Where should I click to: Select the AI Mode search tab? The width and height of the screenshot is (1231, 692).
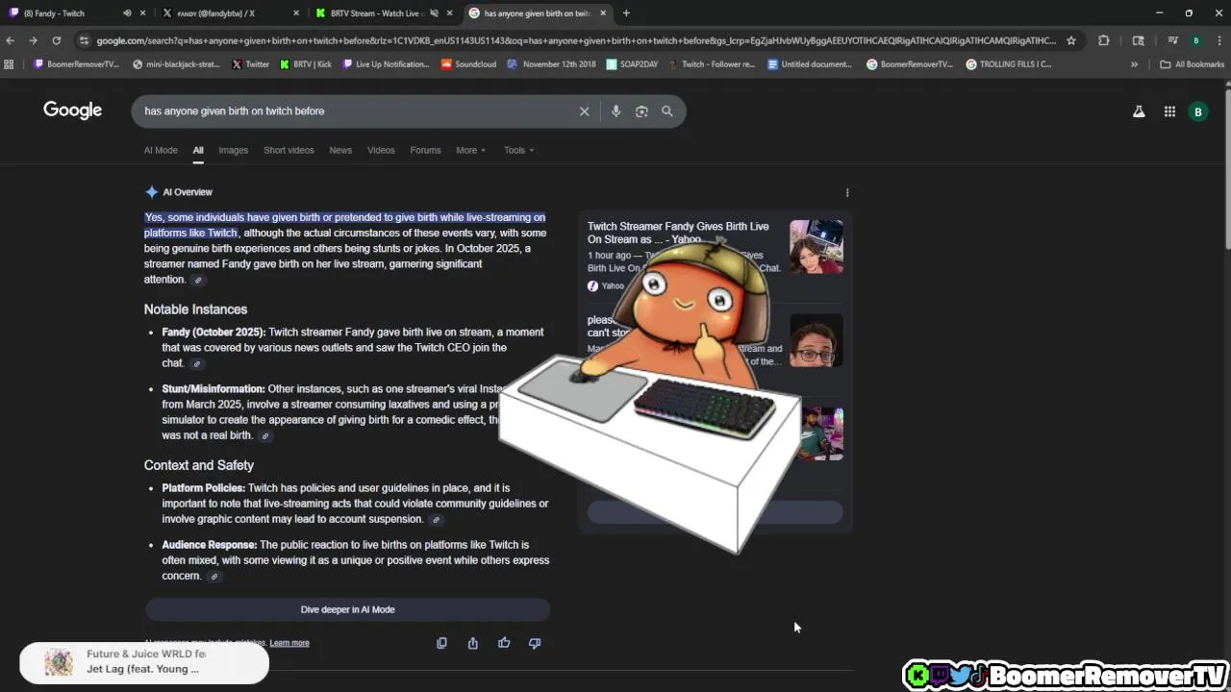click(161, 150)
